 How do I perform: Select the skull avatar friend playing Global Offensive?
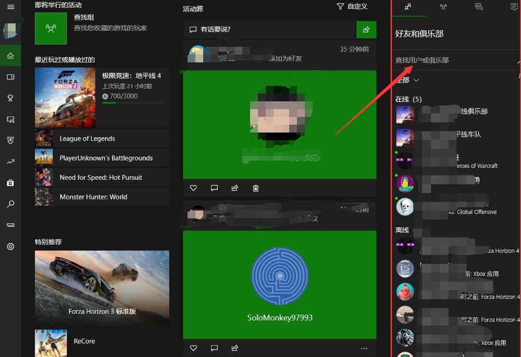[x=405, y=207]
